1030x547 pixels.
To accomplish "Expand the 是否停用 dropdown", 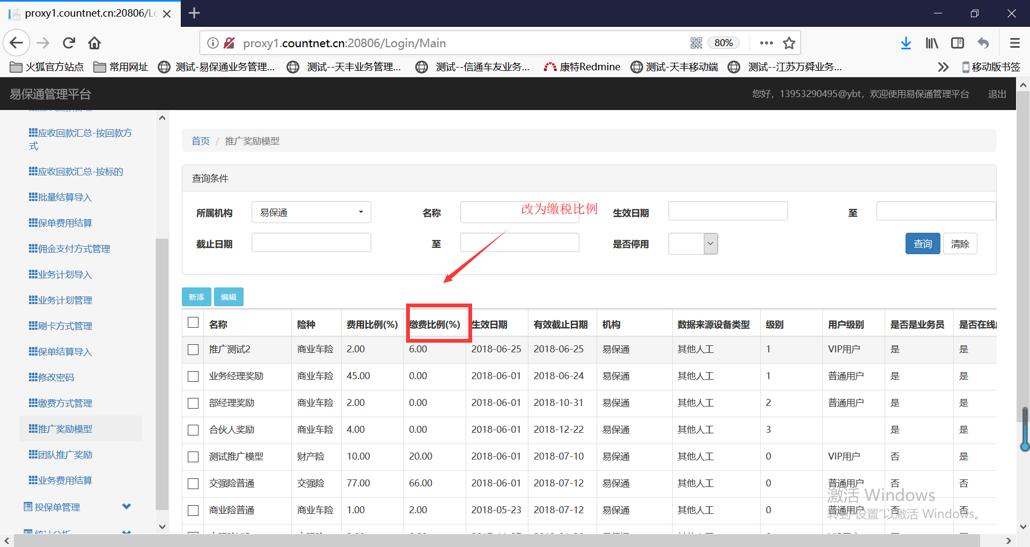I will point(693,244).
